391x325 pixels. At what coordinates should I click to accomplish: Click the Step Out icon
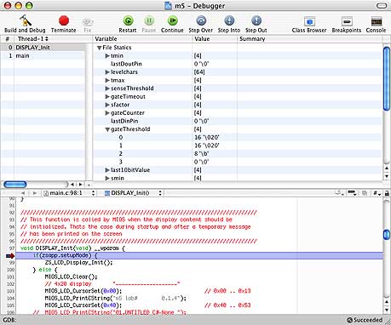pyautogui.click(x=256, y=20)
